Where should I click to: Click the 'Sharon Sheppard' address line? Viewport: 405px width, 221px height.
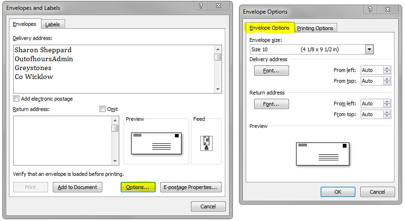(x=43, y=50)
